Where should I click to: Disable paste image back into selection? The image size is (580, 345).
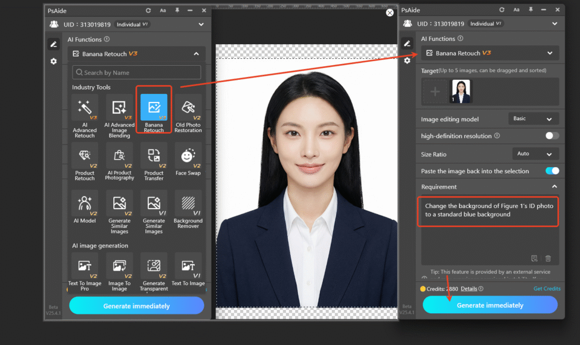click(x=552, y=171)
